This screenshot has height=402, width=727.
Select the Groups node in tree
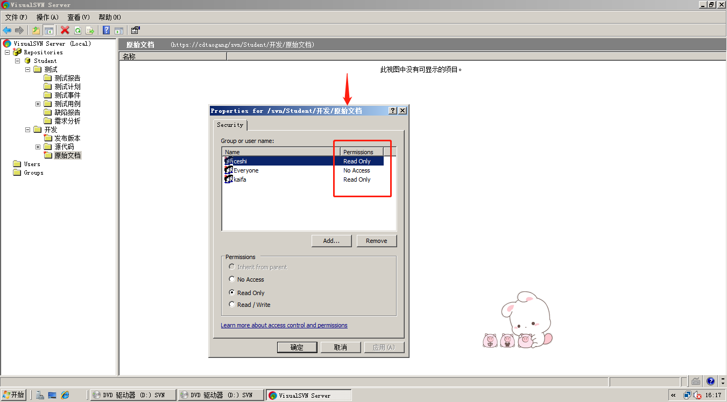coord(33,173)
